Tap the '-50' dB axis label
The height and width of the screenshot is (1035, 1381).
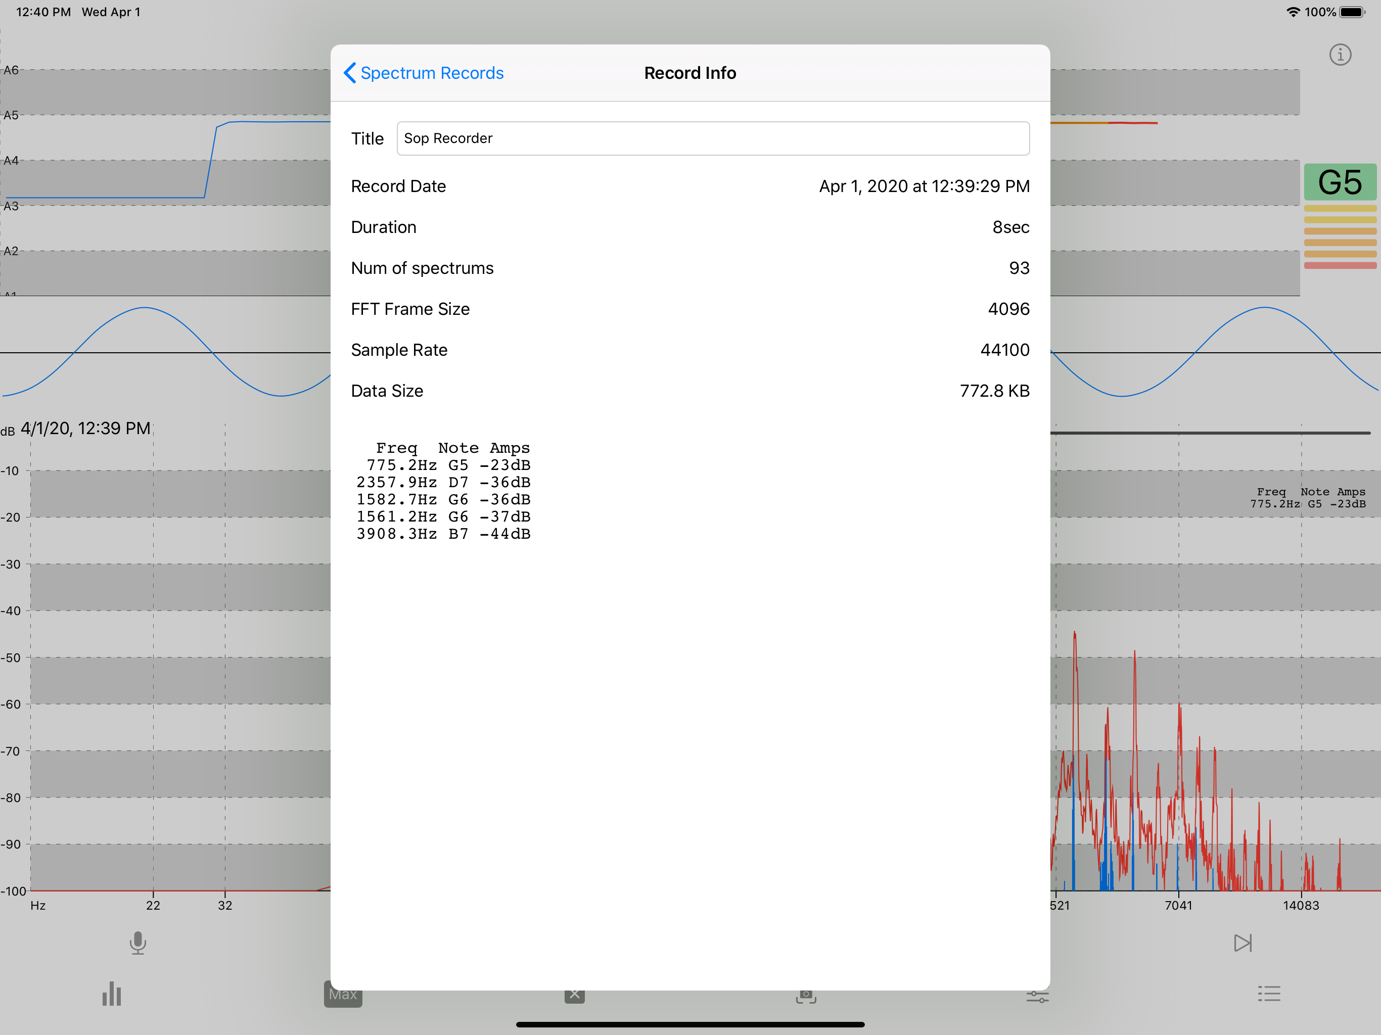(x=11, y=657)
